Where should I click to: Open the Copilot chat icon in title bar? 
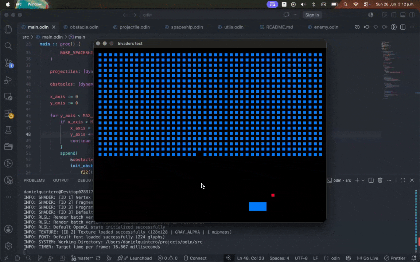point(286,15)
